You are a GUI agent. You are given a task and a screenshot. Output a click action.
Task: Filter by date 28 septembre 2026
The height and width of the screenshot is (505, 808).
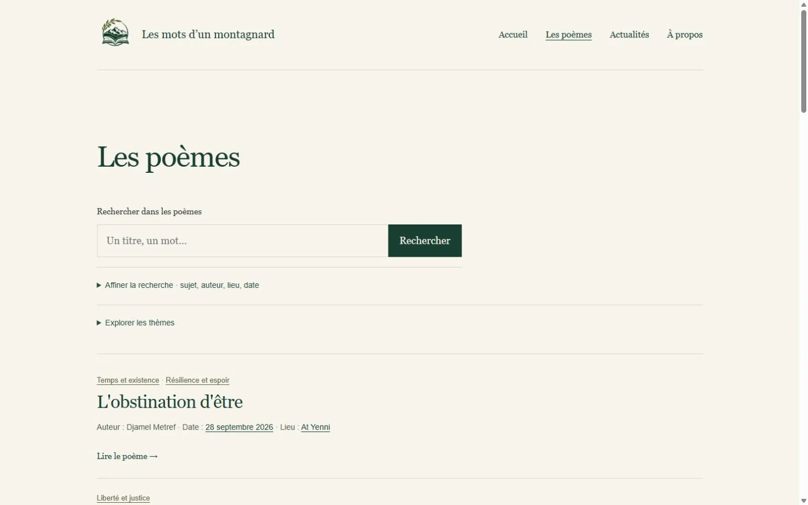click(239, 427)
